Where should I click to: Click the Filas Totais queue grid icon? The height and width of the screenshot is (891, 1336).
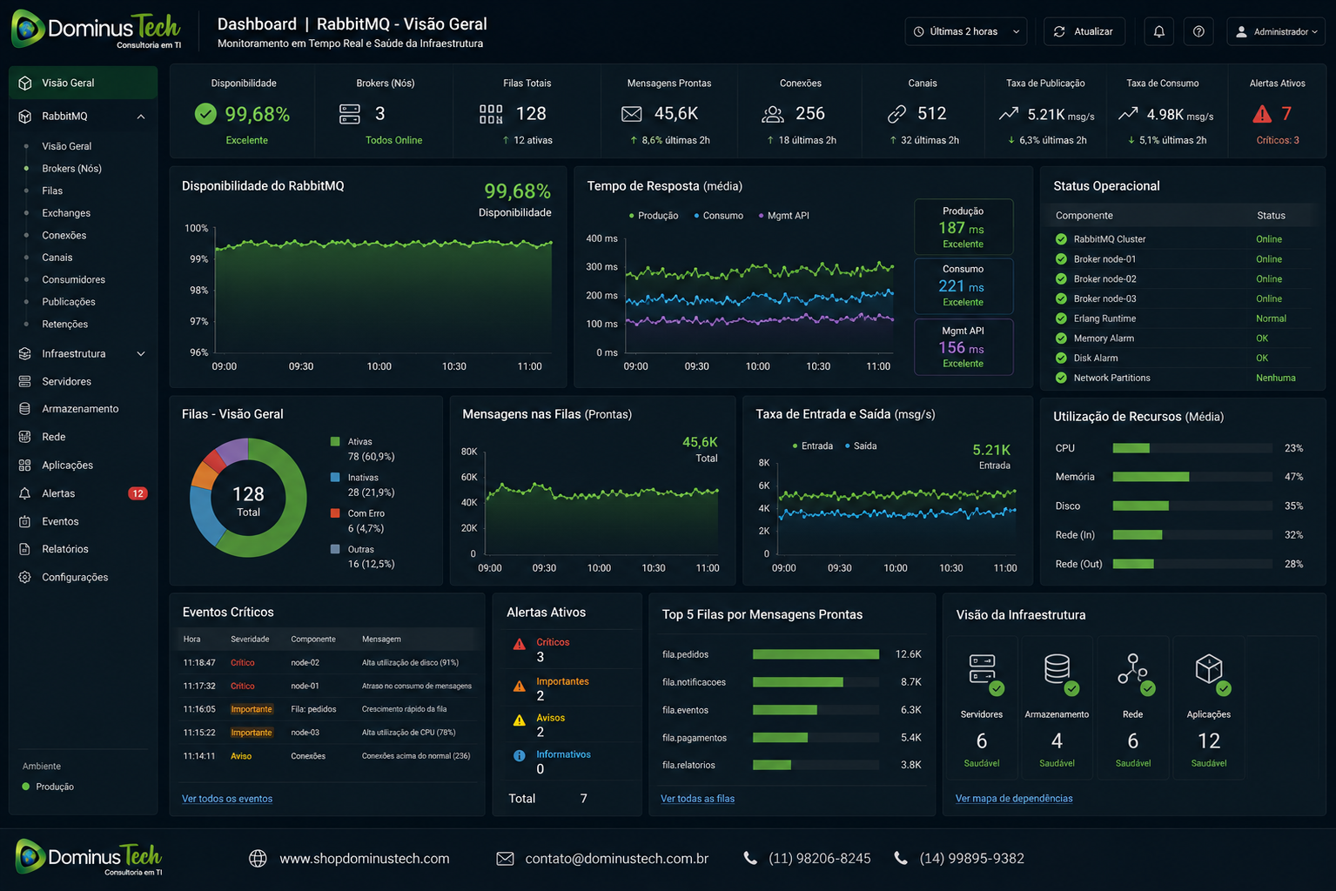click(x=491, y=114)
